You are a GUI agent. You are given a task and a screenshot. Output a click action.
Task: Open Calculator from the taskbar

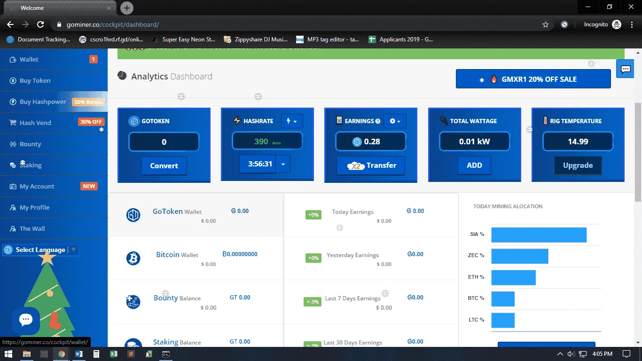[x=96, y=354]
